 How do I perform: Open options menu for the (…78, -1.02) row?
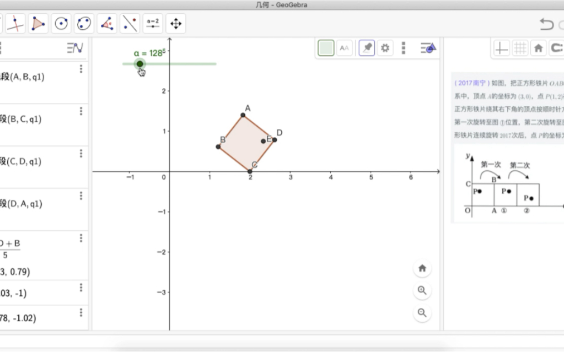click(x=81, y=312)
